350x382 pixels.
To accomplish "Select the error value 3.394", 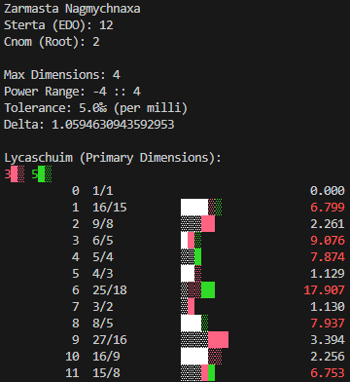I will [328, 340].
